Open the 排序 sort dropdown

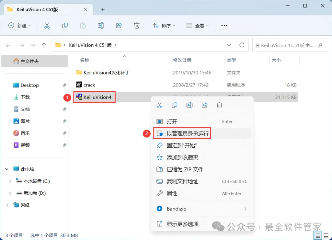[x=164, y=26]
